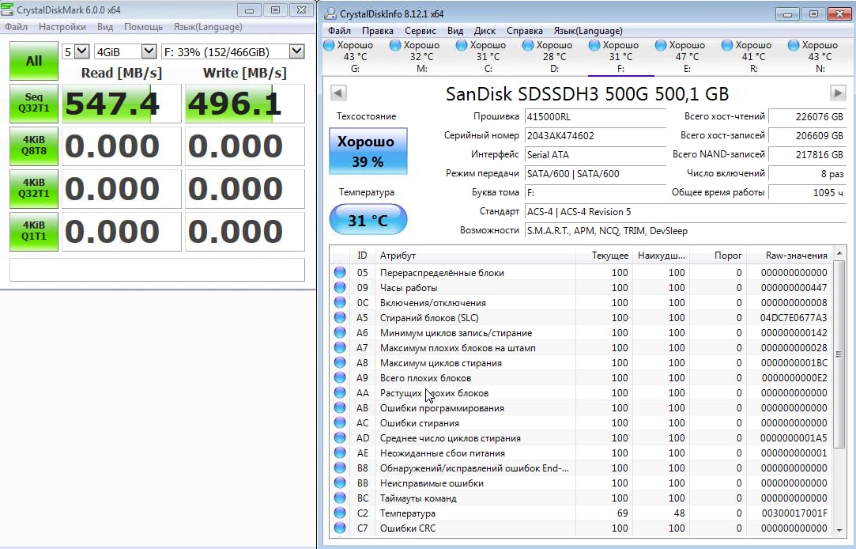
Task: Select drive D: status icon
Action: 528,45
